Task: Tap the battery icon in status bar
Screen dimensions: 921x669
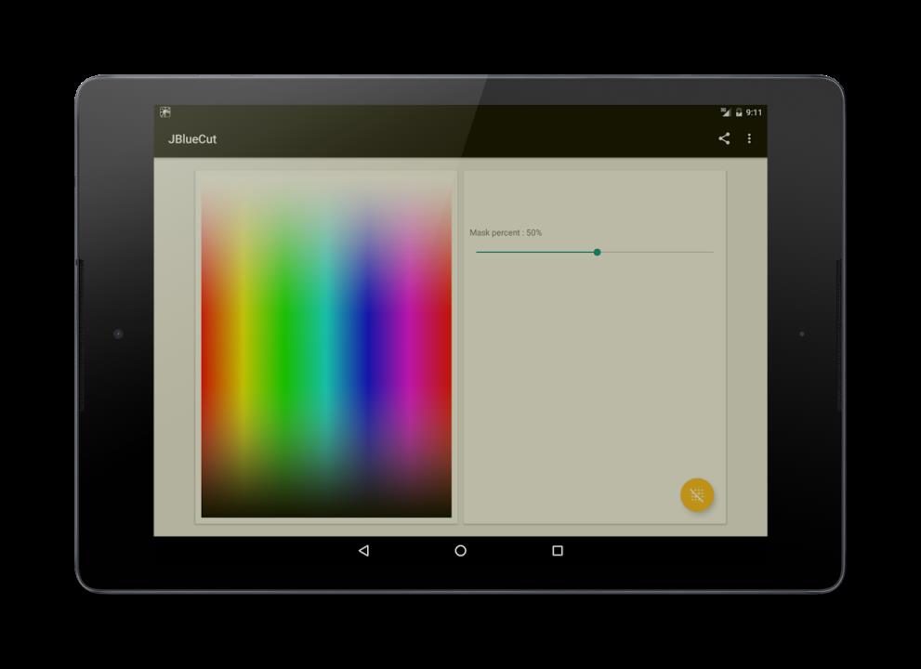Action: point(739,112)
